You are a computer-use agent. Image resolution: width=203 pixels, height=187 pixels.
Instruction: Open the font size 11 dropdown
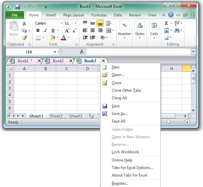(x=76, y=23)
